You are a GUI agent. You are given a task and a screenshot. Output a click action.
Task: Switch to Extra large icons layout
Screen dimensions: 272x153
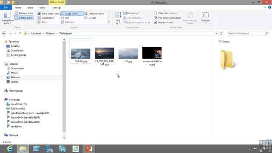48,14
